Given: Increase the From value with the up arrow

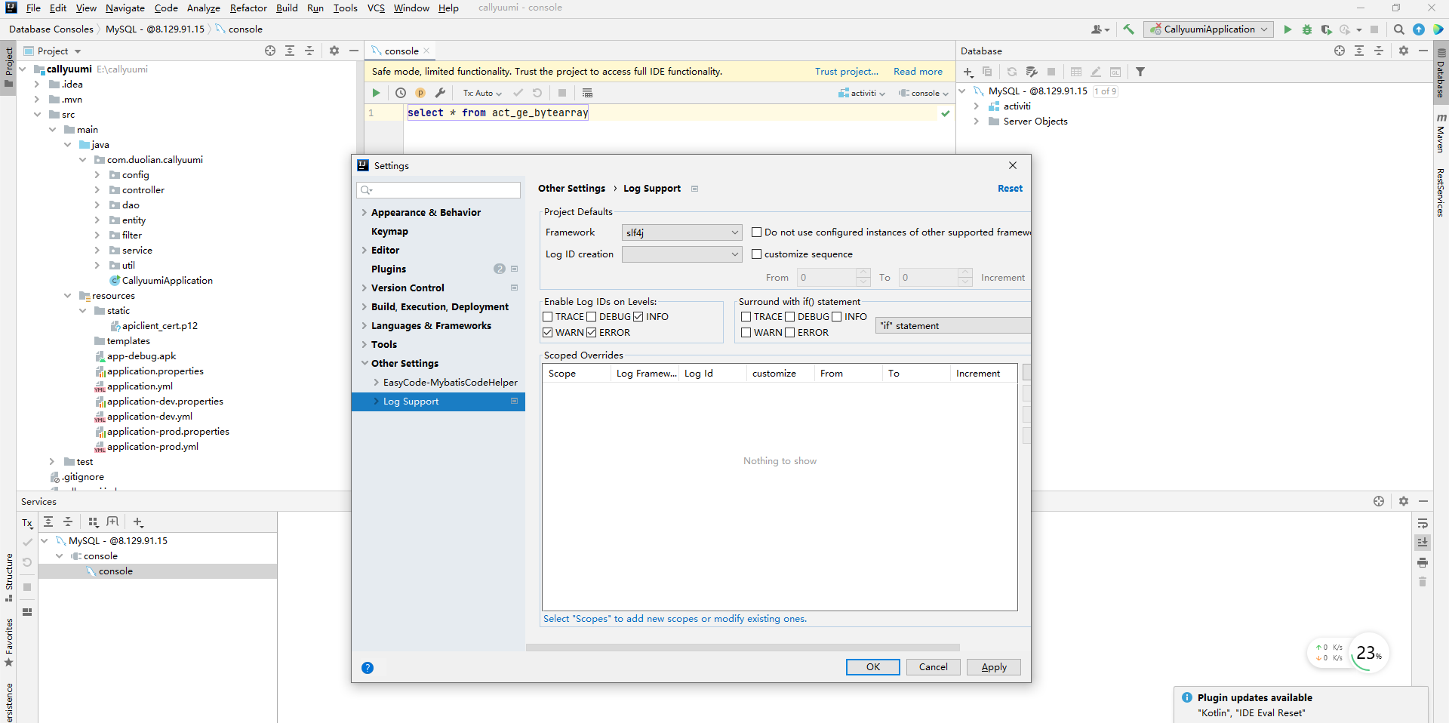Looking at the screenshot, I should click(863, 273).
